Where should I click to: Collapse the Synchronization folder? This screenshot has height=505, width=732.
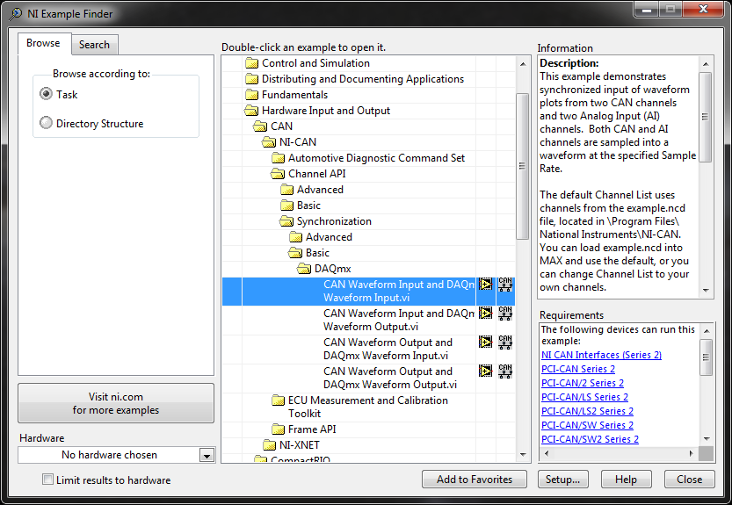pyautogui.click(x=286, y=221)
